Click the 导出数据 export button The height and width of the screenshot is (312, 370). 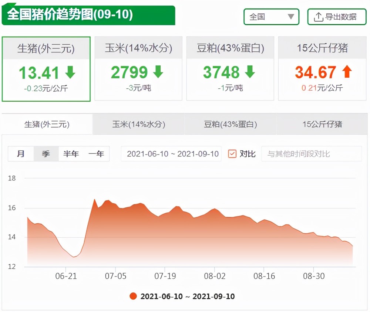pyautogui.click(x=337, y=17)
